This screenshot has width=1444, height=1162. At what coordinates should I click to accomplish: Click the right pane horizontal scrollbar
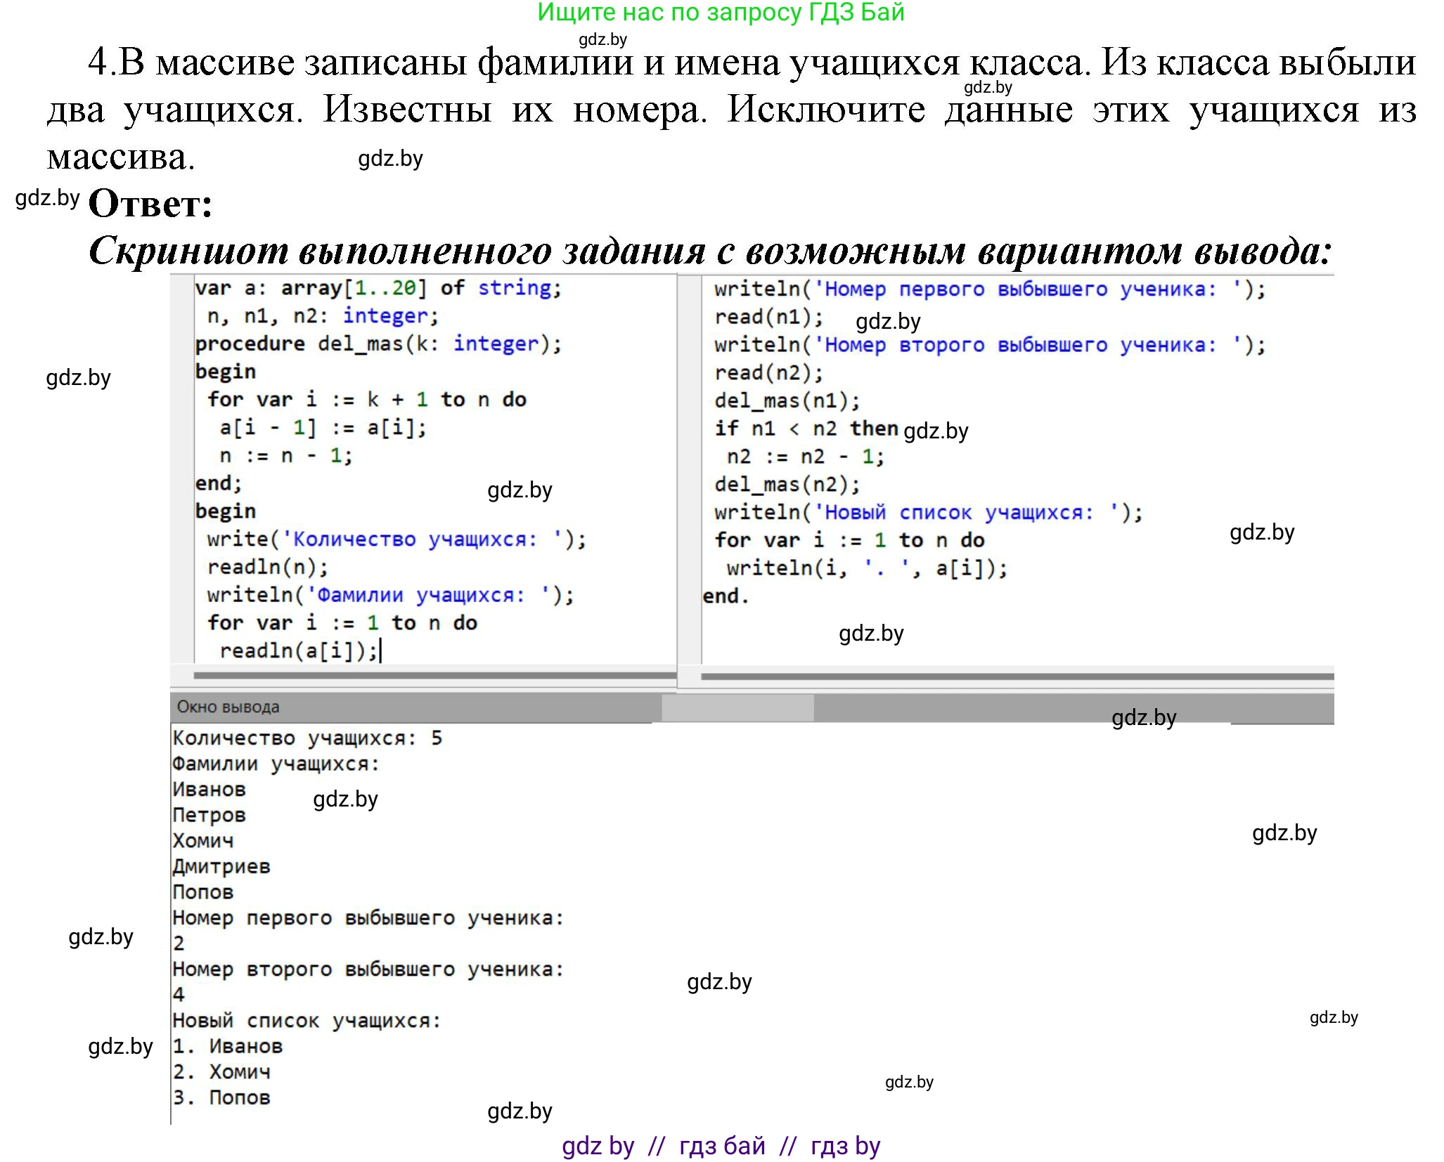coord(1019,675)
